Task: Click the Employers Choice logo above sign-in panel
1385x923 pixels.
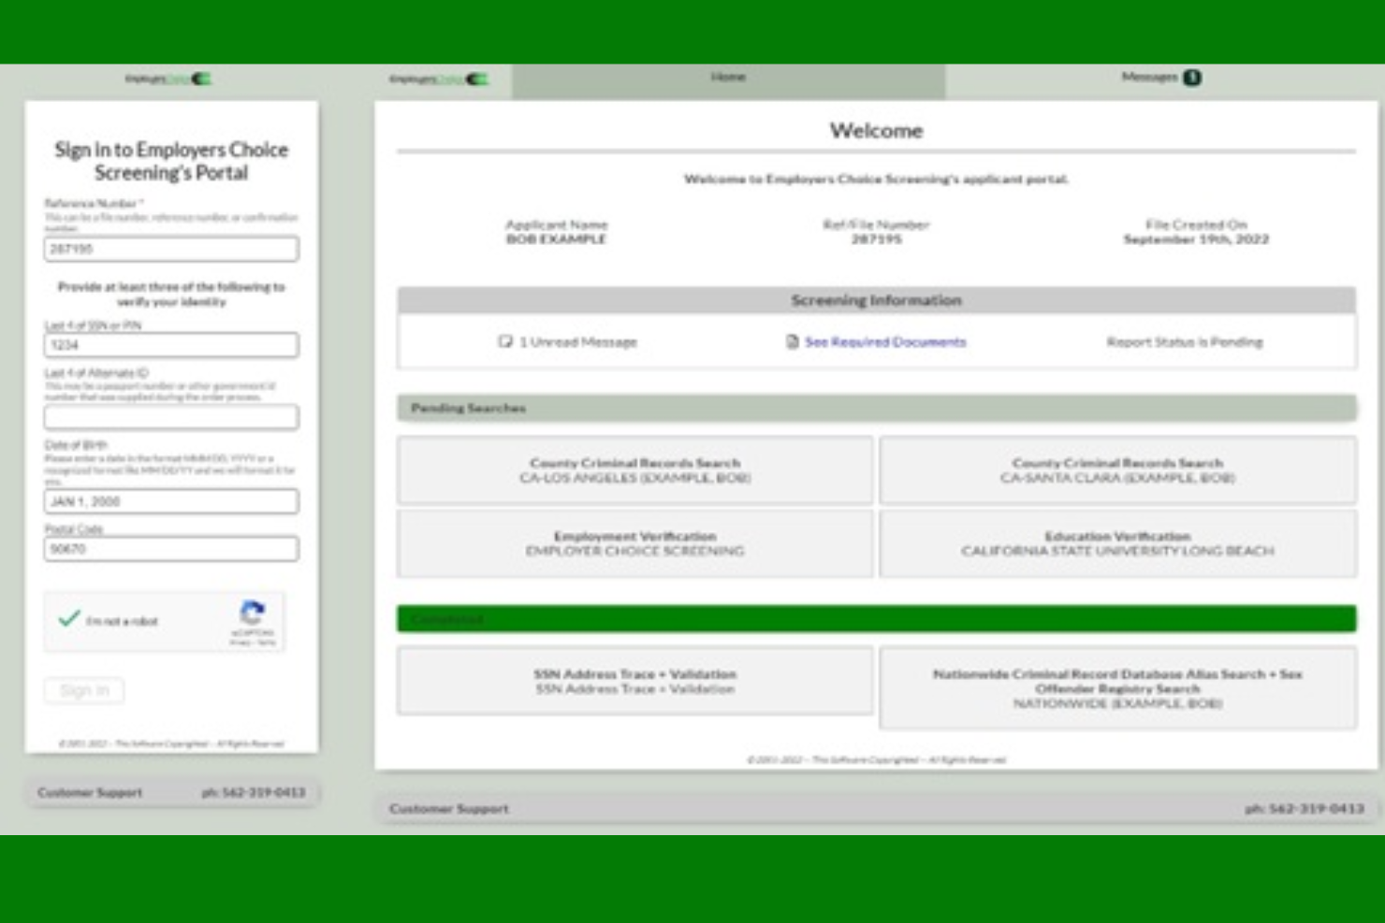Action: [x=168, y=79]
